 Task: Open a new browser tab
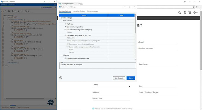[81, 4]
